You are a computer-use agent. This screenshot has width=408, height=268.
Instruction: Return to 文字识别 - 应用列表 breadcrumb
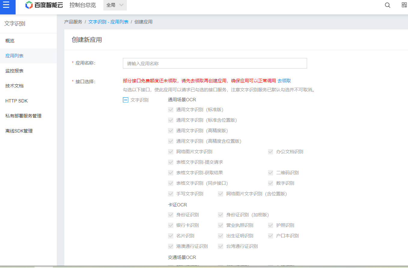[108, 22]
